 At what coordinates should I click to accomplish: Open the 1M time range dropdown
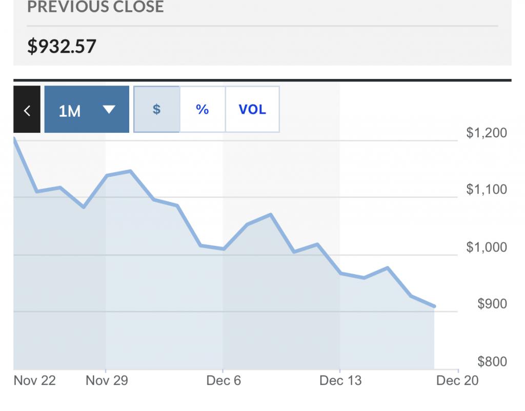coord(87,109)
